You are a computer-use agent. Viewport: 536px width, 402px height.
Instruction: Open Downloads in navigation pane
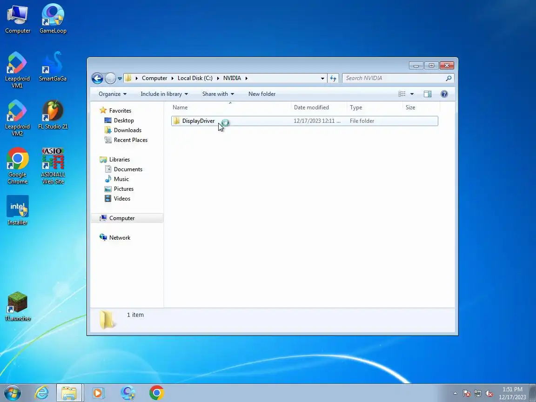click(x=127, y=130)
